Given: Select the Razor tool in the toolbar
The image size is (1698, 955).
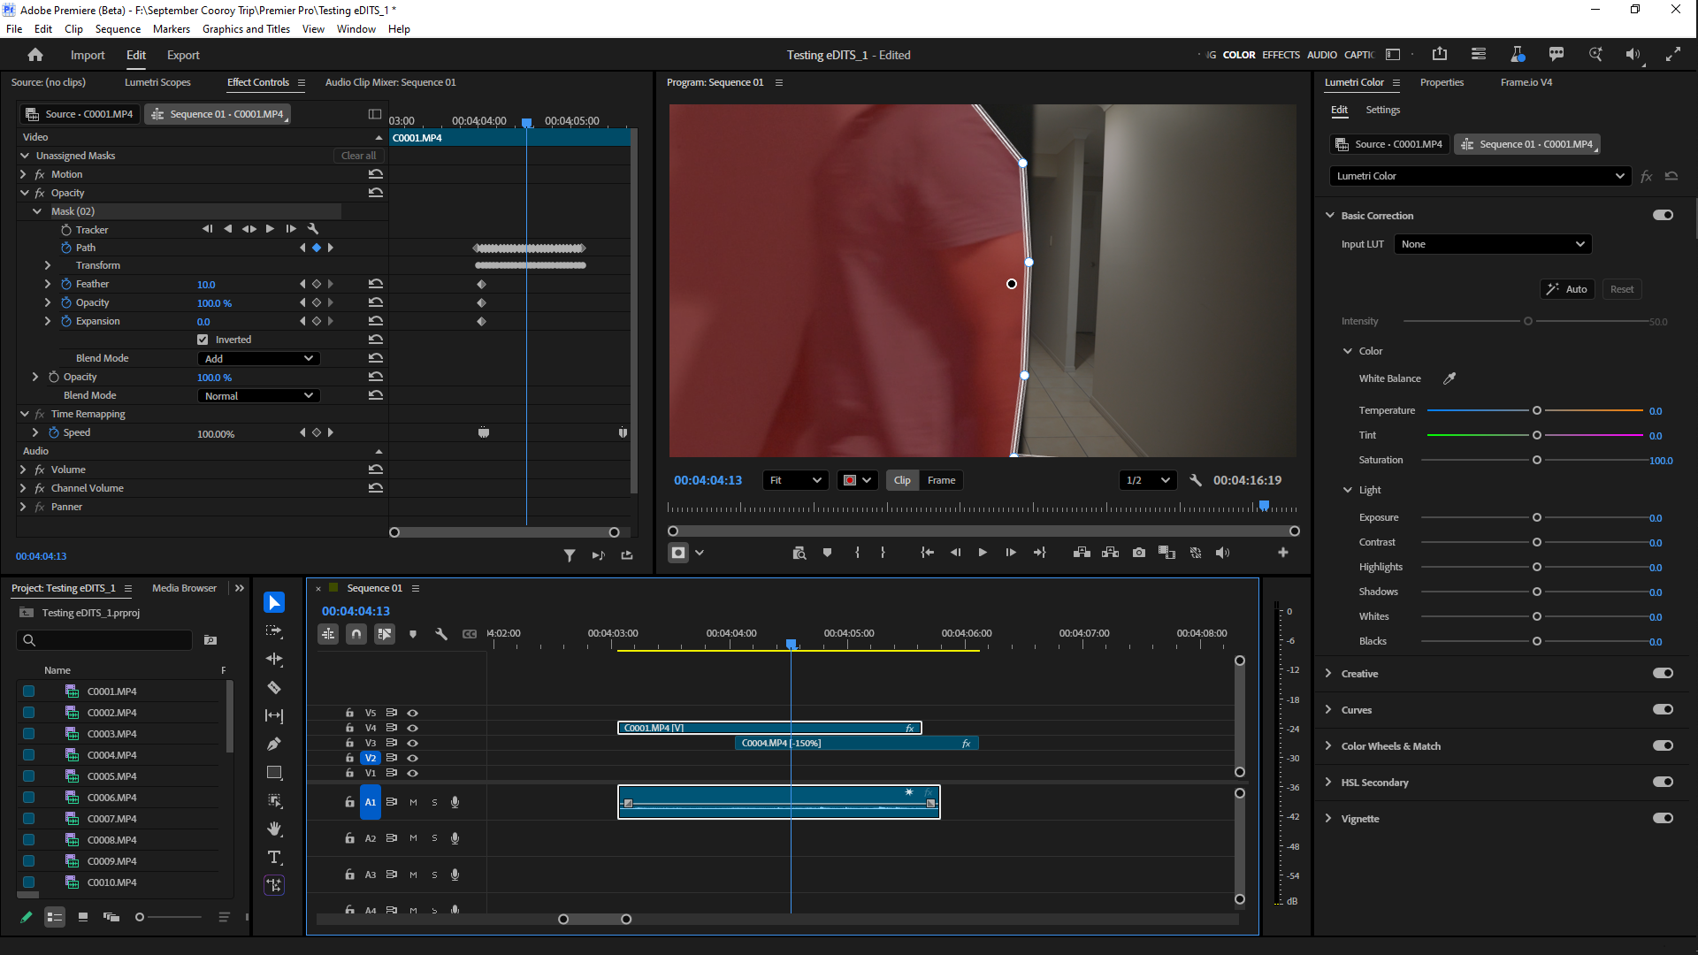Looking at the screenshot, I should click(x=274, y=687).
